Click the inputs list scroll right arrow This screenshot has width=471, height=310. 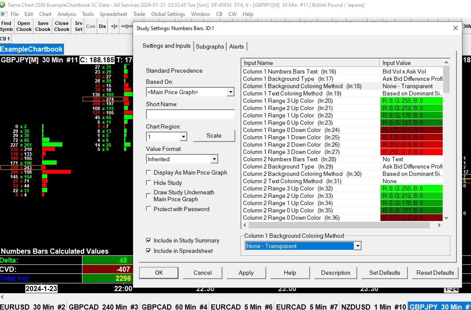tap(439, 225)
